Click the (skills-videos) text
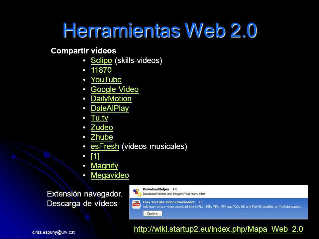Screen dimensions: 319x239 (138, 60)
